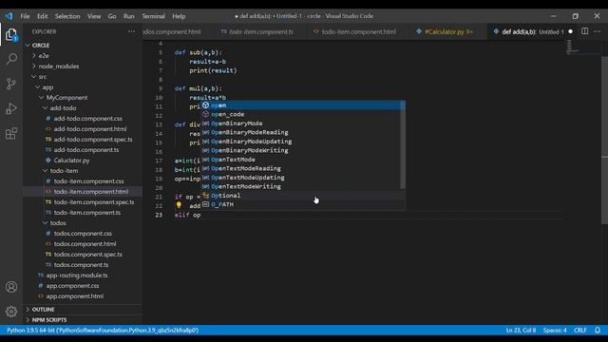
Task: Open the Search view icon
Action: tap(11, 59)
